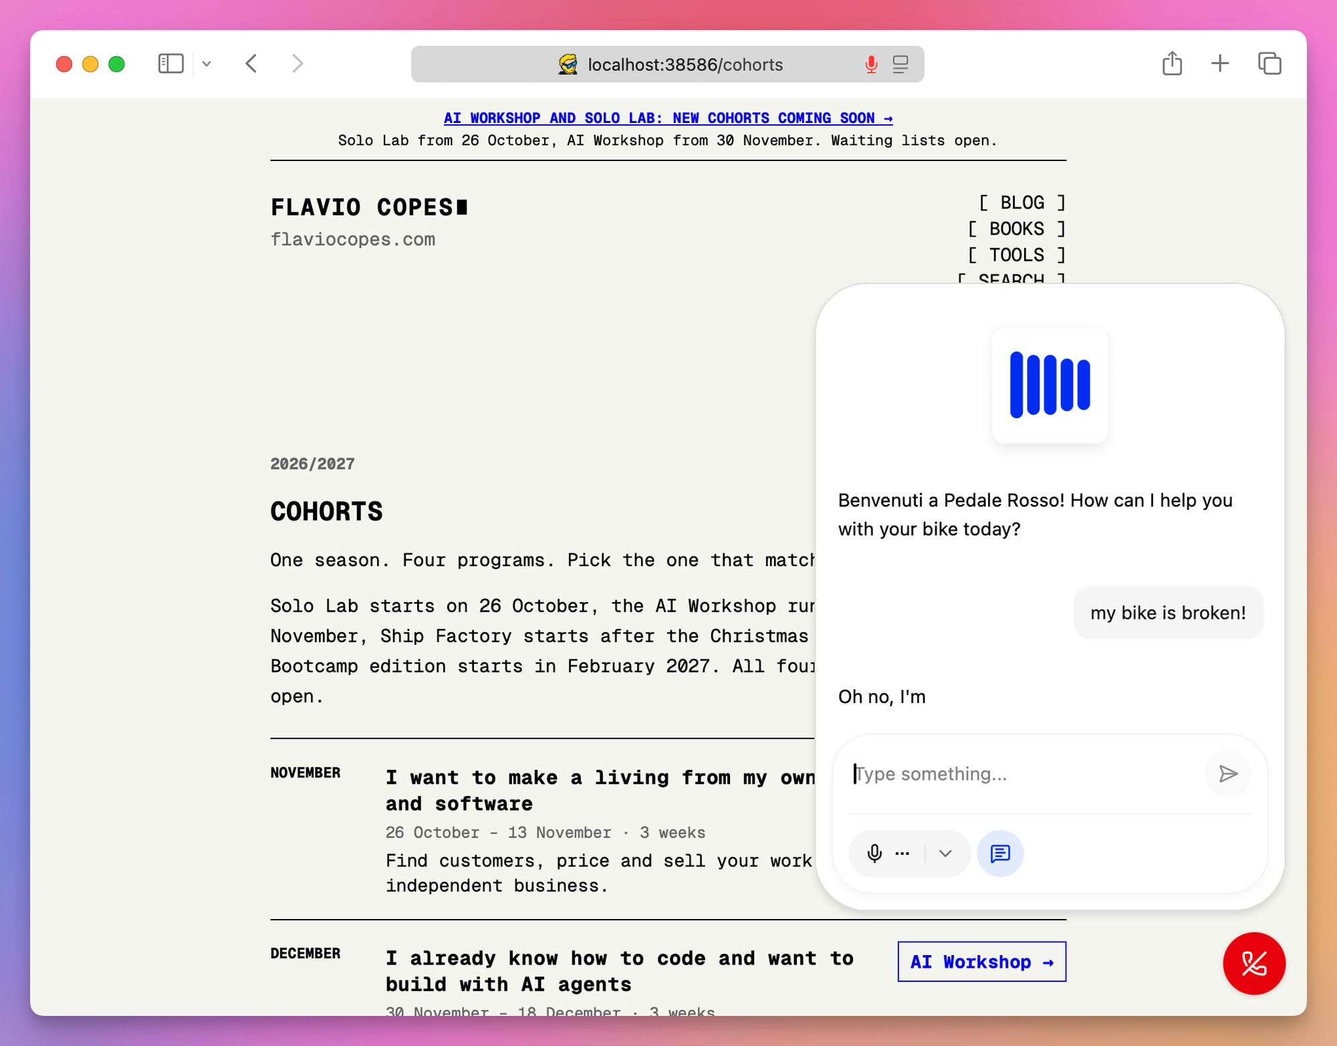Click the microphone indicator in address bar
Screen dimensions: 1337x1046
tap(871, 65)
